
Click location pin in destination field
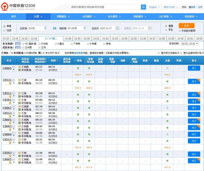point(85,28)
